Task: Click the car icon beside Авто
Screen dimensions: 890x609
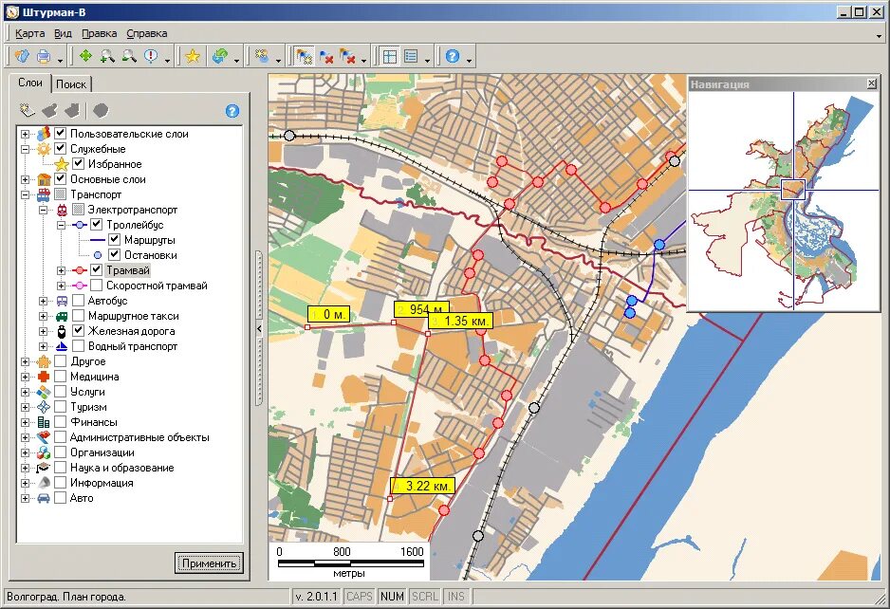Action: coord(44,498)
